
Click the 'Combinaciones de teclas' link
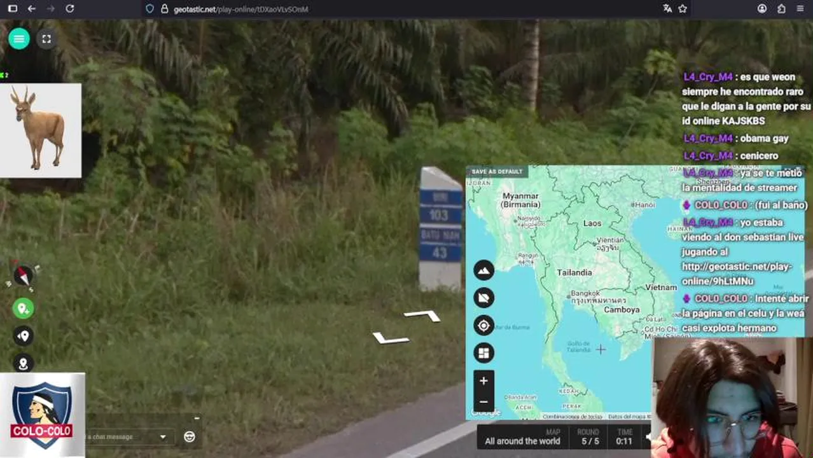tap(573, 417)
